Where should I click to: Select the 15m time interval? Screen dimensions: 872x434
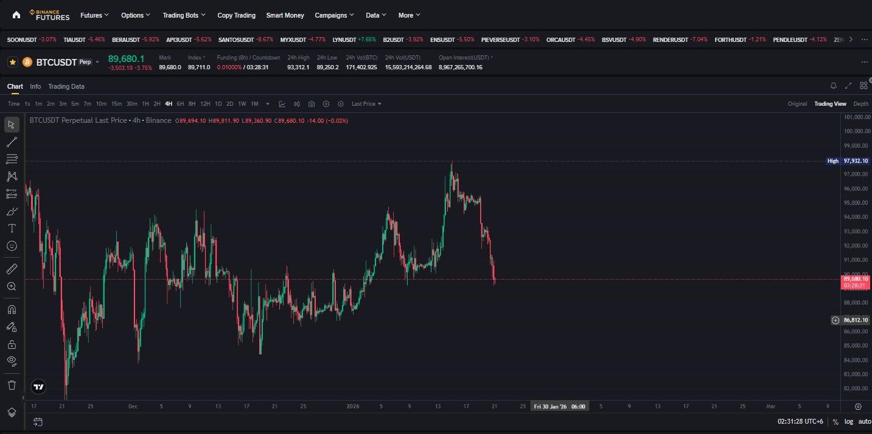click(116, 104)
